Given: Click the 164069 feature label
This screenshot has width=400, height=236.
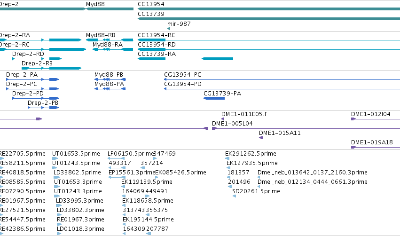Looking at the screenshot, I should click(x=133, y=191).
